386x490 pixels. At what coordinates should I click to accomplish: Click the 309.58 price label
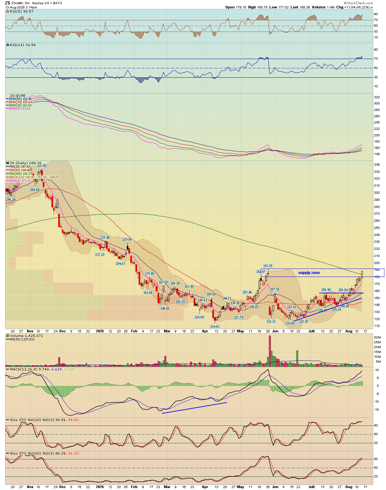(x=35, y=190)
